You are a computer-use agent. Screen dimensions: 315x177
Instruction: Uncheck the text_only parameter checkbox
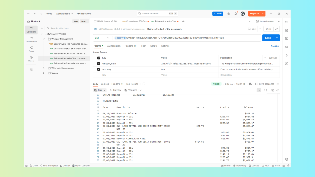point(98,69)
